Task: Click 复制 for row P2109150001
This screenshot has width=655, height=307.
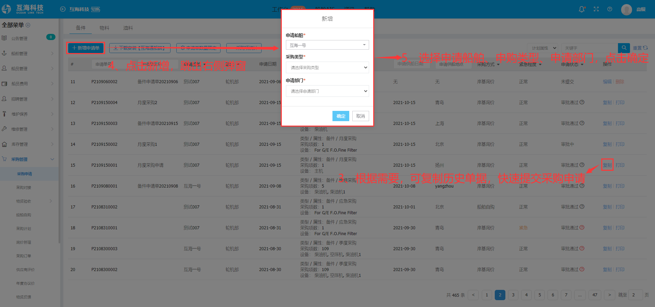Action: [607, 165]
